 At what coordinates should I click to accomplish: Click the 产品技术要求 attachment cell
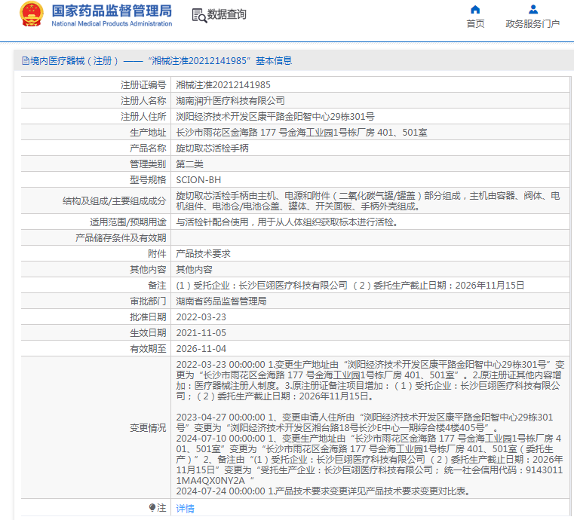coord(203,254)
